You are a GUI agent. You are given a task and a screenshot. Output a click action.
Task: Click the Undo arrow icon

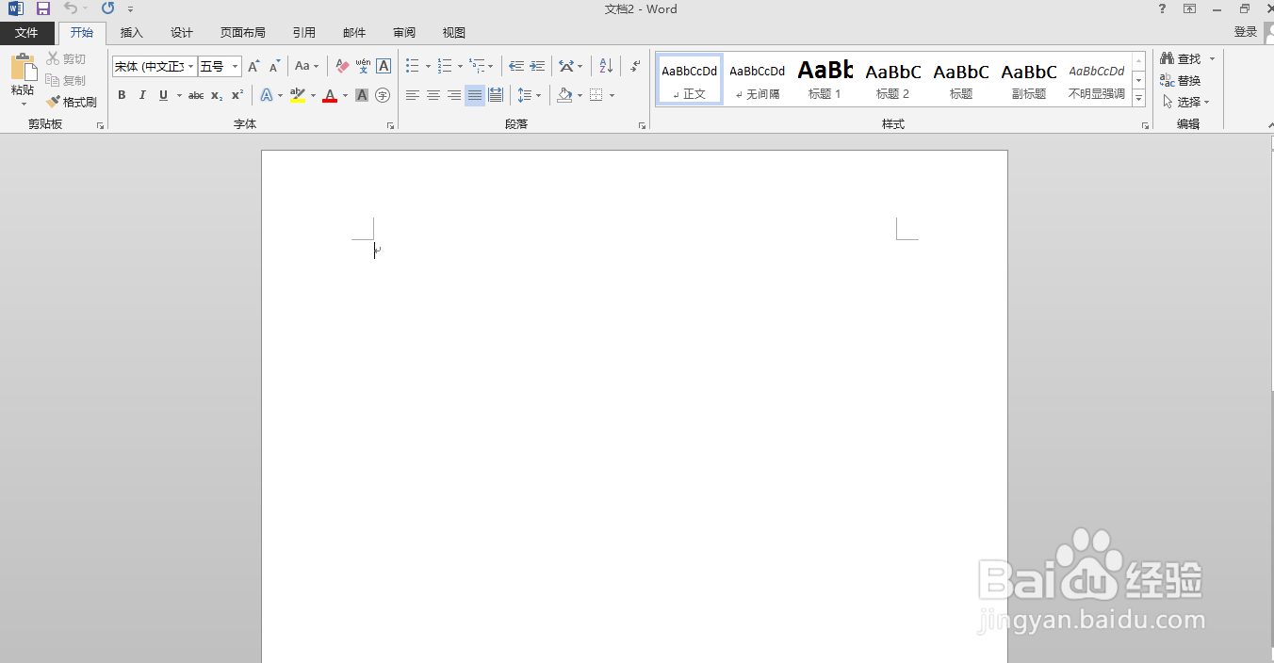tap(71, 8)
